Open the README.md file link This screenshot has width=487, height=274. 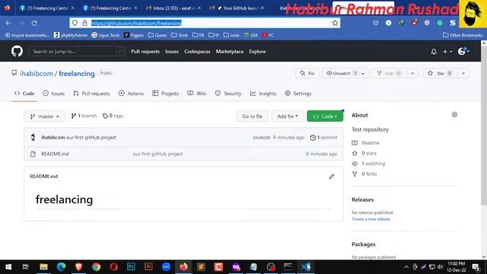55,154
